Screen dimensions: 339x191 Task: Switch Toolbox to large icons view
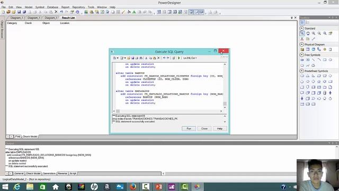(x=302, y=22)
